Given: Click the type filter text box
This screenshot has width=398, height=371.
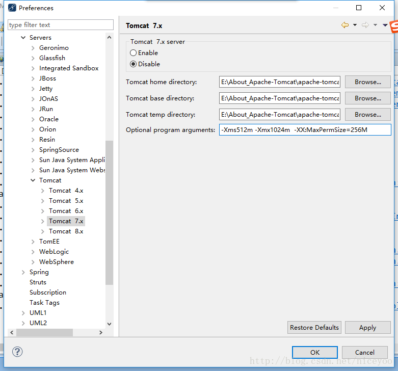Looking at the screenshot, I should (x=61, y=25).
